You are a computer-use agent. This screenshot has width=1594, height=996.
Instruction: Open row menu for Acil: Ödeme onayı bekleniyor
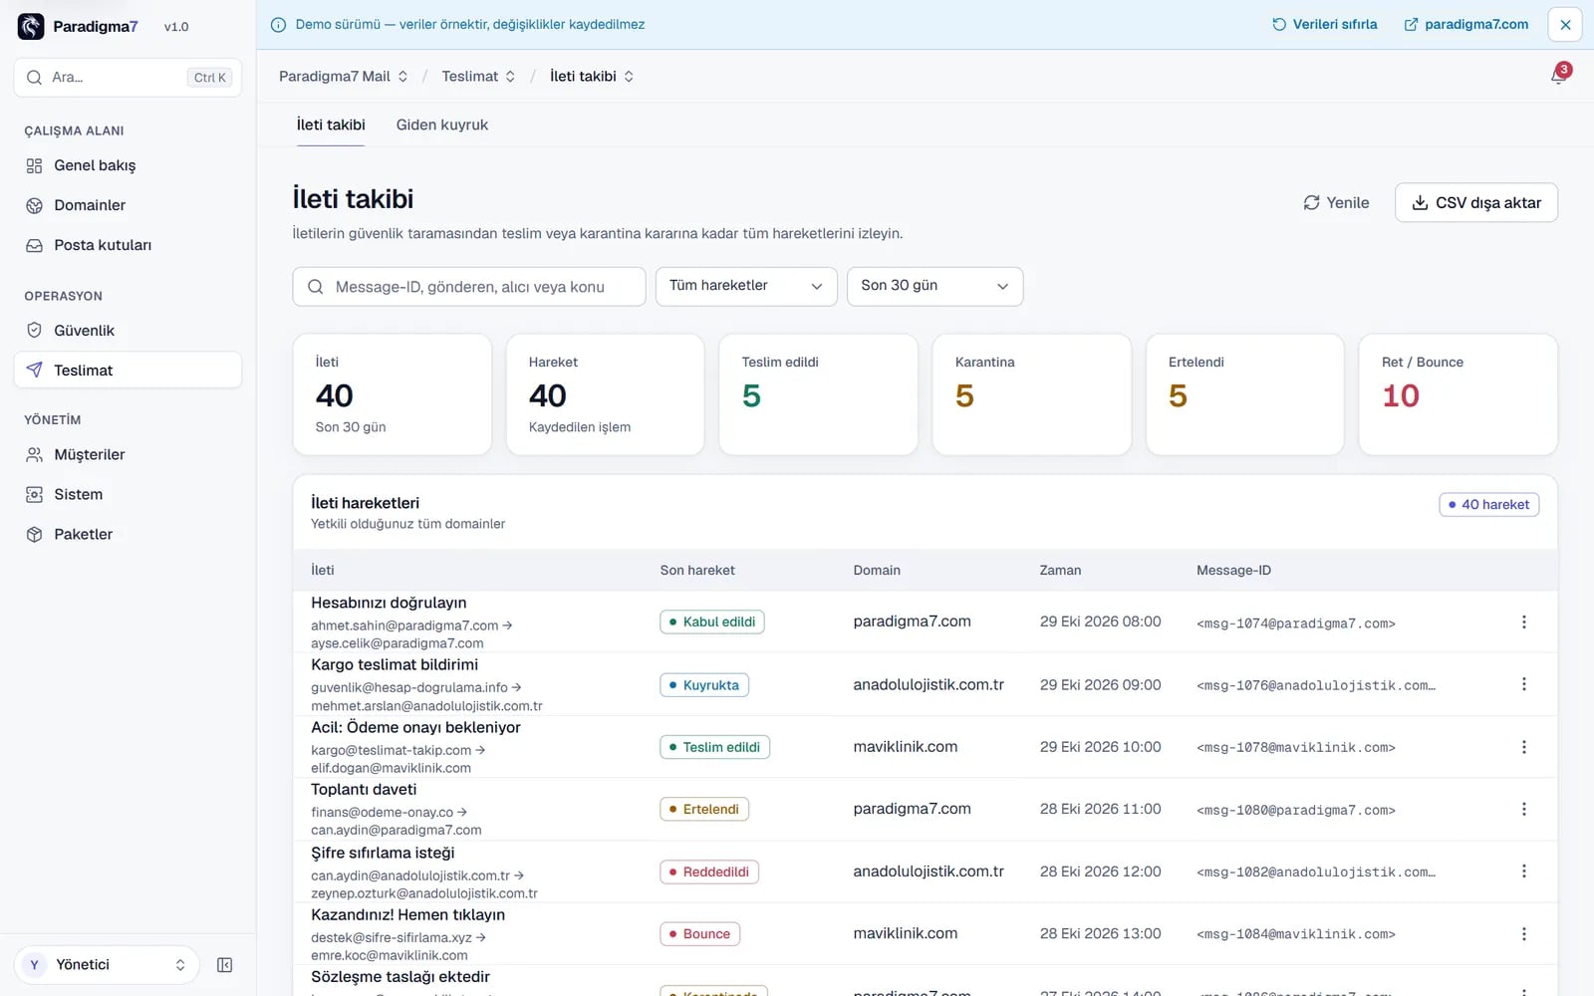pyautogui.click(x=1523, y=747)
